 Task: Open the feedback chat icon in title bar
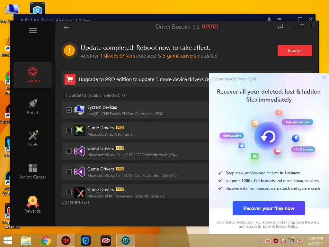click(280, 26)
